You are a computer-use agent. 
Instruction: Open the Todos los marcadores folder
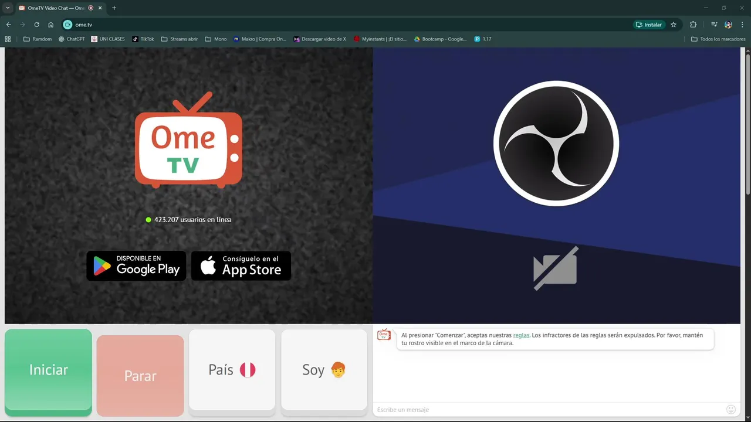[718, 39]
